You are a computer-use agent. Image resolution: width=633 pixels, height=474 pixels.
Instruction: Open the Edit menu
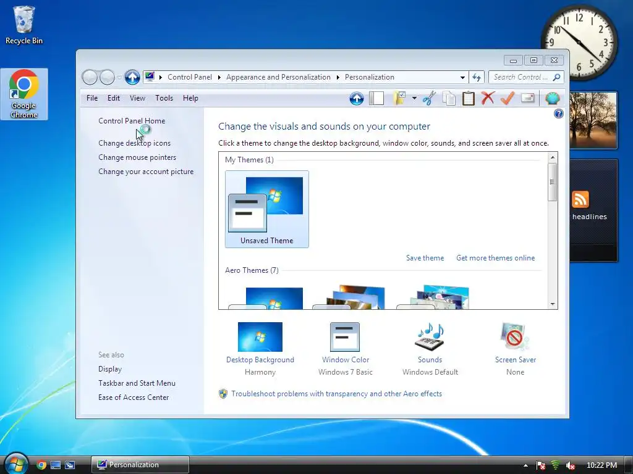click(x=114, y=98)
